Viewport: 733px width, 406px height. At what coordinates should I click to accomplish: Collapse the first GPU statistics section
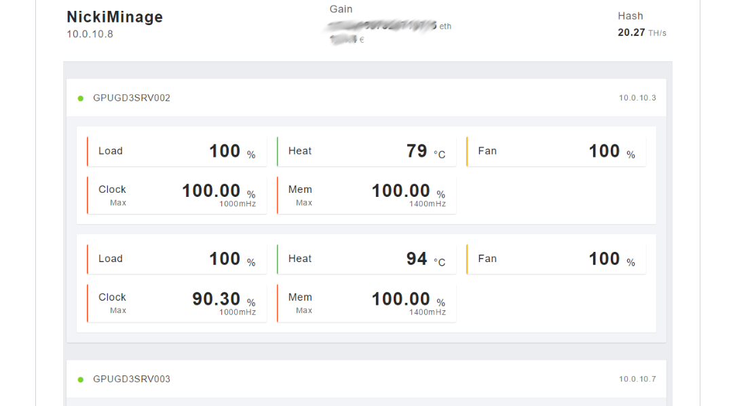tap(132, 98)
